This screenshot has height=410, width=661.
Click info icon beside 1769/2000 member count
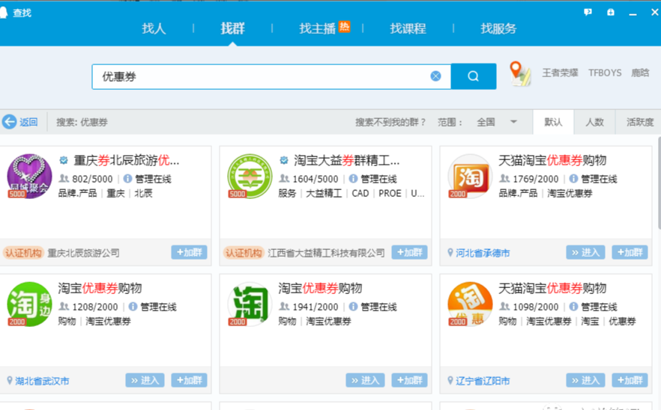pos(574,179)
